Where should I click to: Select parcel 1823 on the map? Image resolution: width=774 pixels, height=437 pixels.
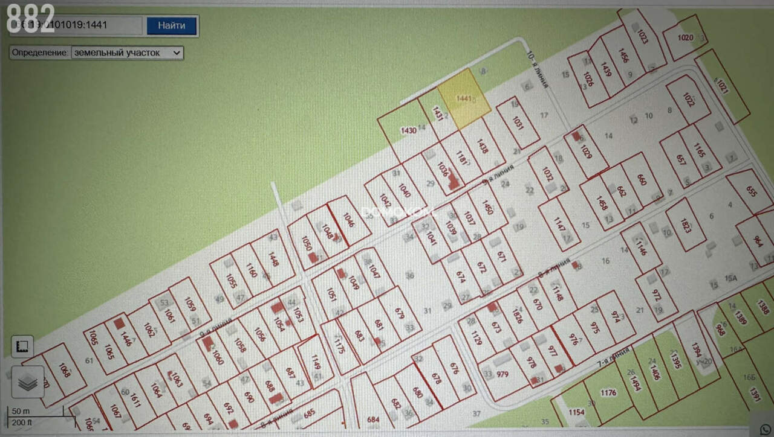(685, 225)
